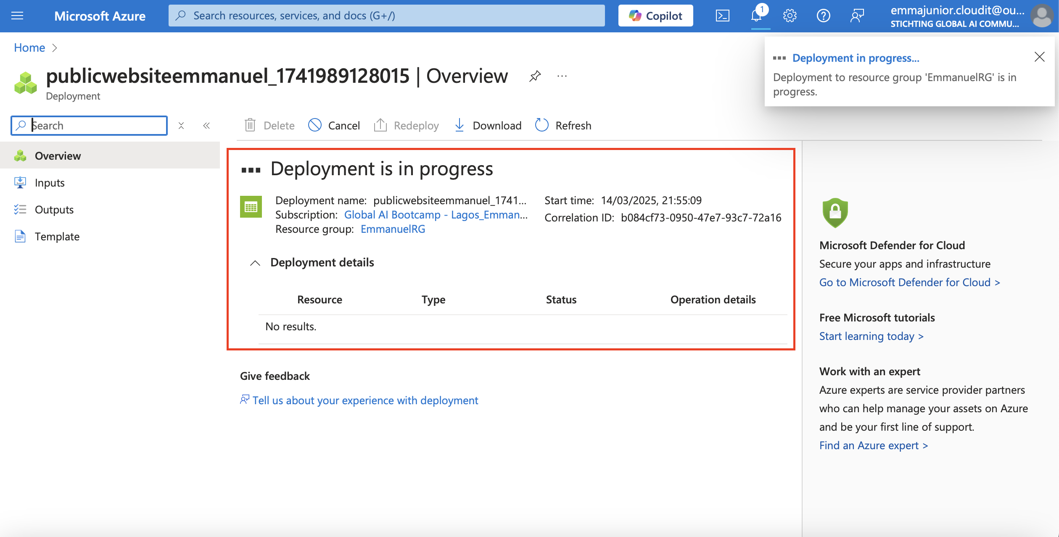
Task: Open 'Find an Azure expert' link
Action: (873, 445)
